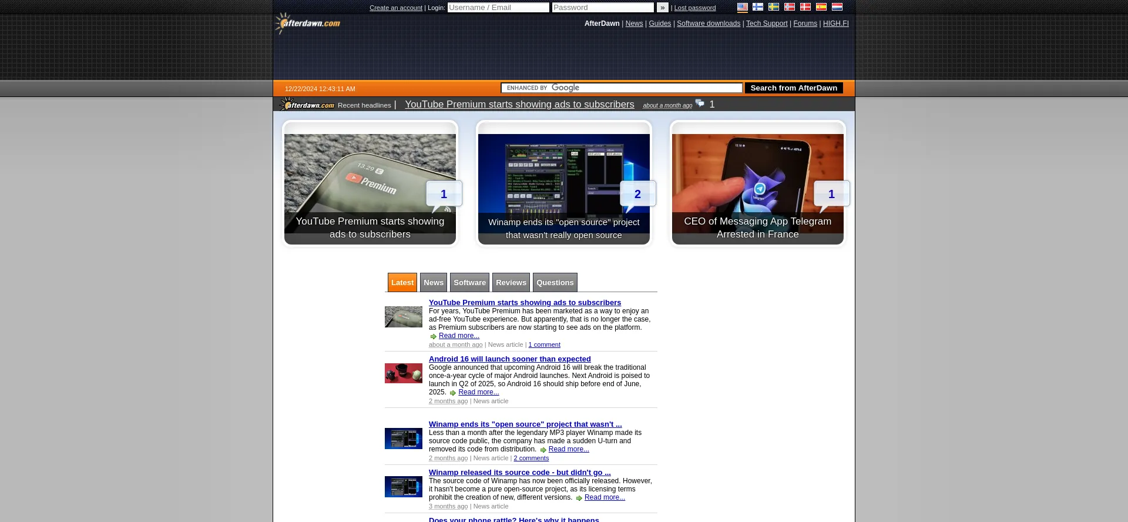Viewport: 1128px width, 522px height.
Task: Click small thumbnail beside Winamp released article
Action: (404, 487)
